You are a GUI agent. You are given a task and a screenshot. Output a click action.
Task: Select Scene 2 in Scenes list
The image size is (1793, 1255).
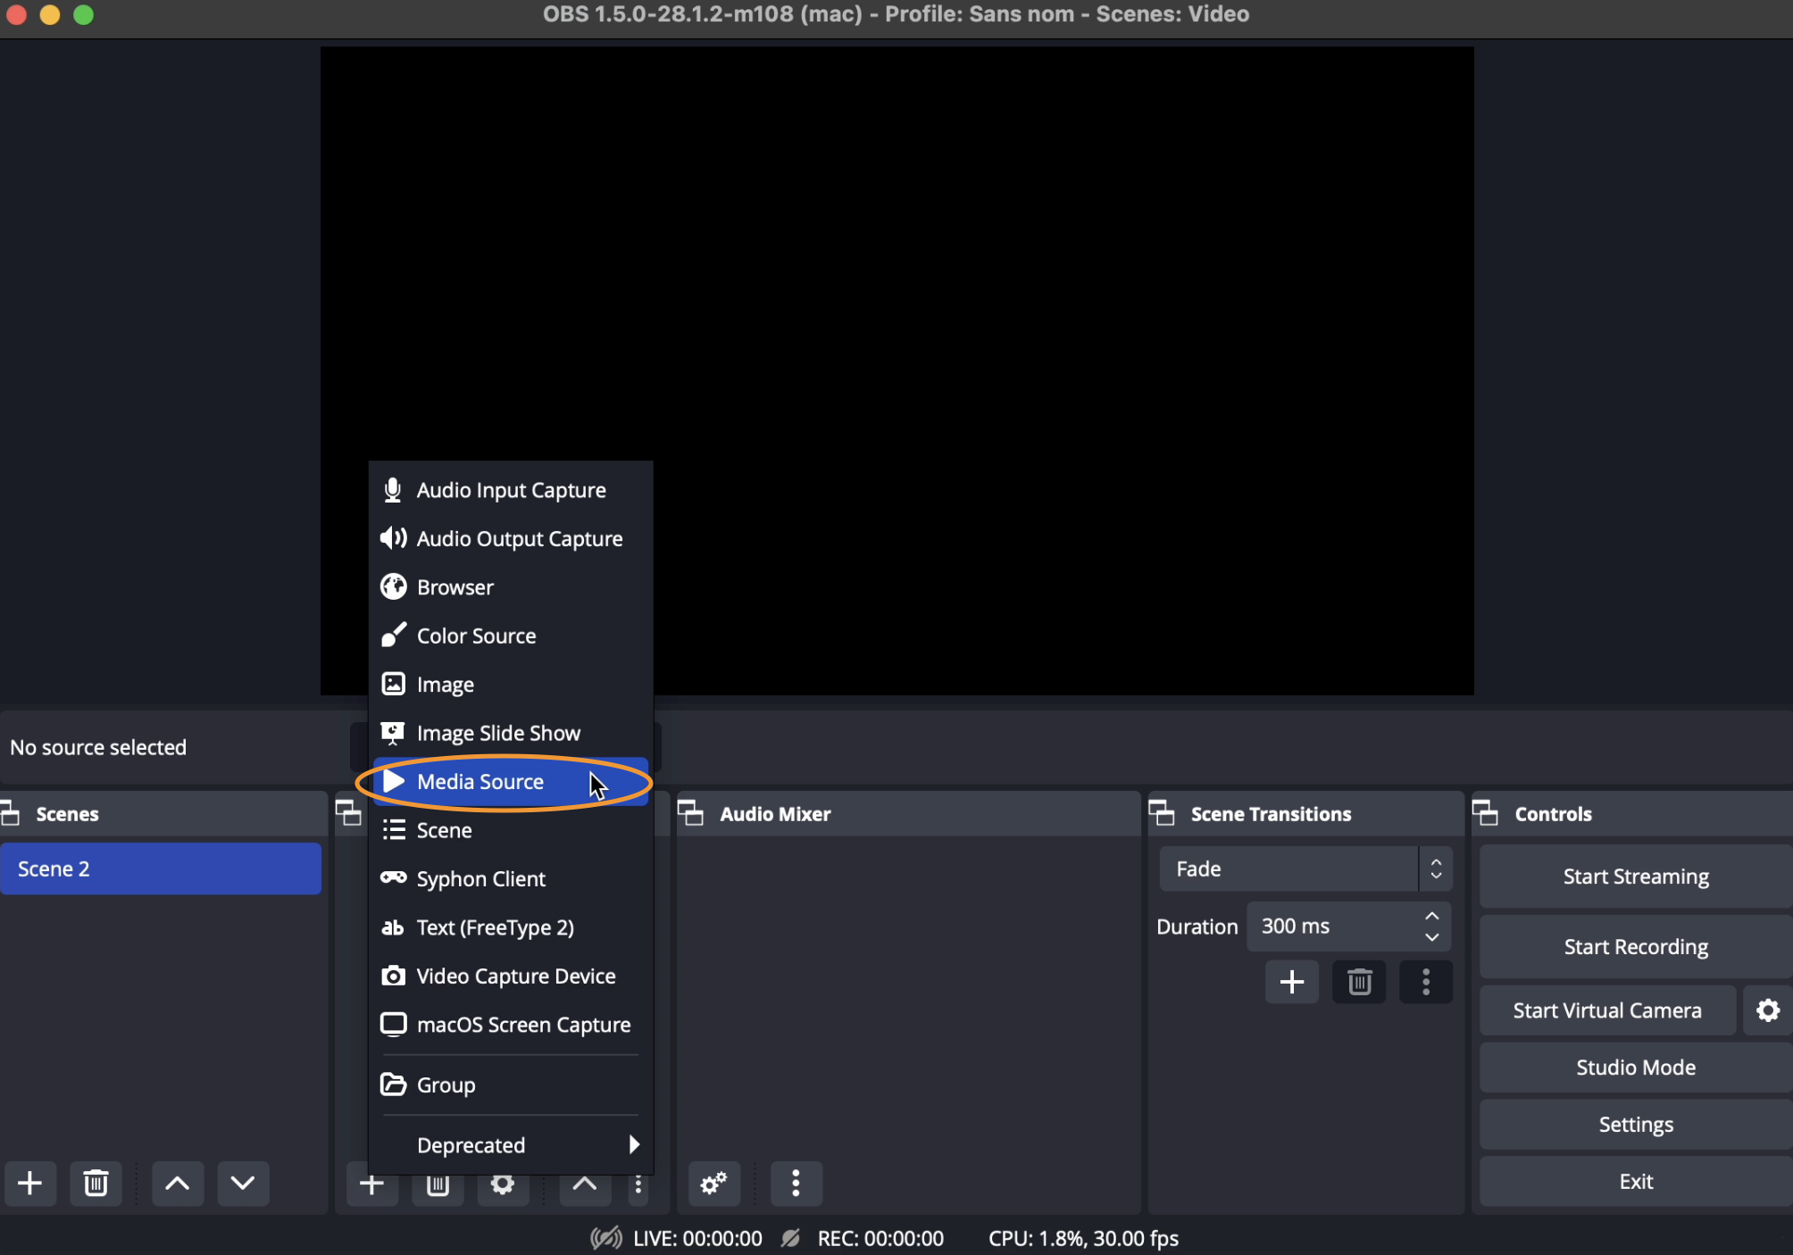pos(161,869)
